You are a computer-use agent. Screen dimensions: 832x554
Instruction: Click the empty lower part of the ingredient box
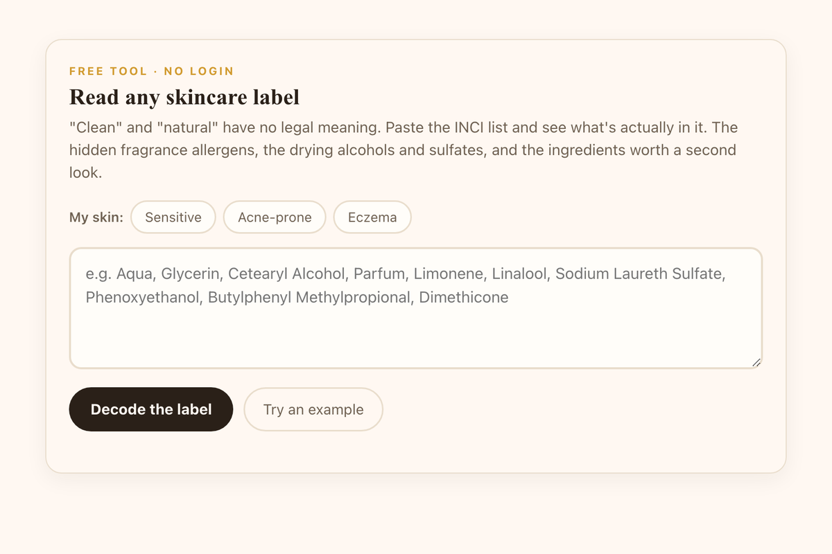tap(416, 339)
